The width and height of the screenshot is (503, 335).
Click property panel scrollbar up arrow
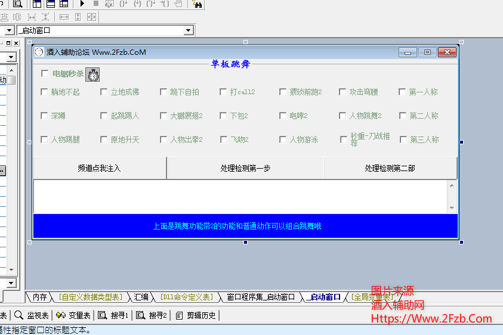11,70
